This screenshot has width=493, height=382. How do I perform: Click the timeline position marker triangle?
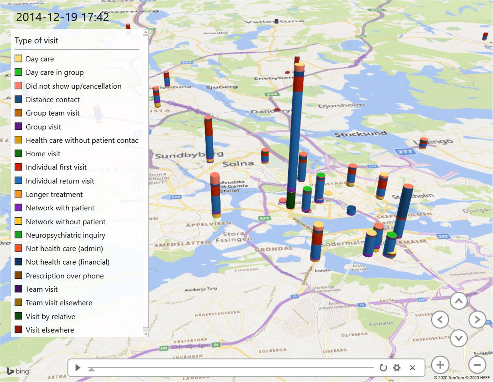pyautogui.click(x=91, y=370)
